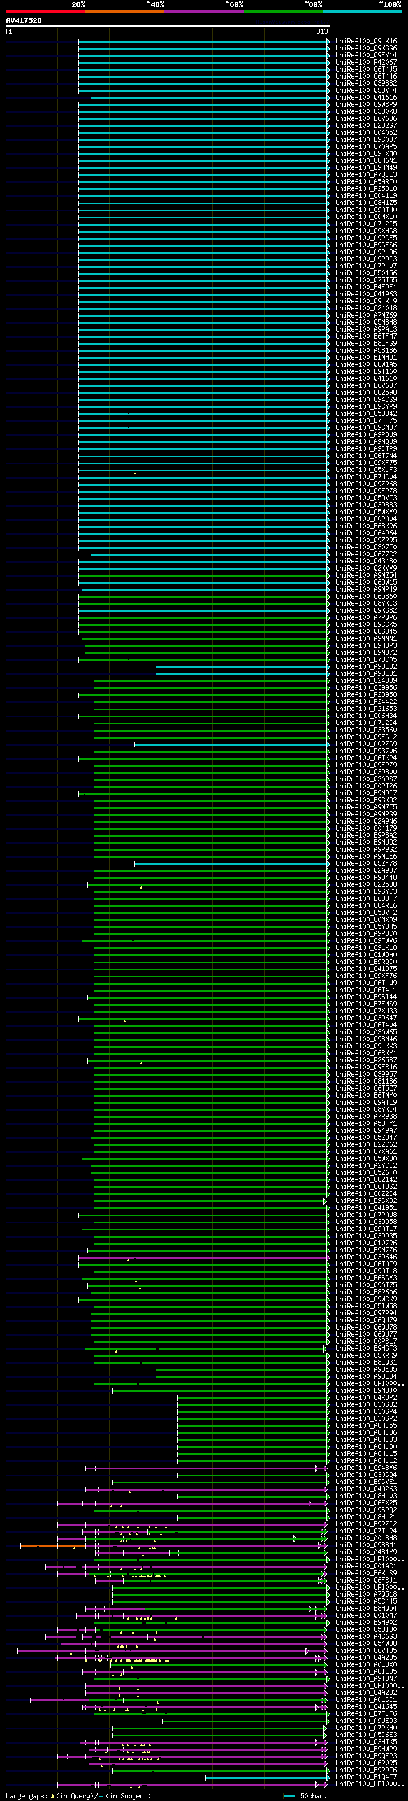Select hit label UniRef100_O82598

pos(366,392)
